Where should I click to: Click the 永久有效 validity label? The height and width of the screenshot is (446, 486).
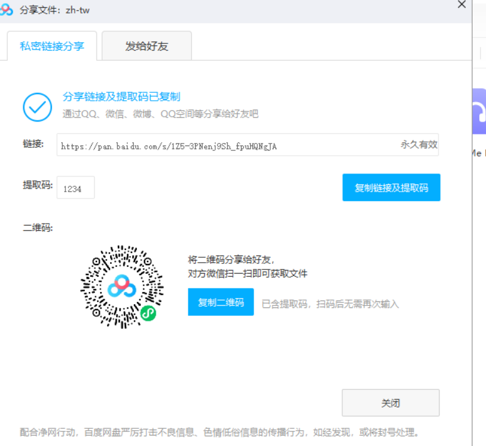click(x=419, y=144)
